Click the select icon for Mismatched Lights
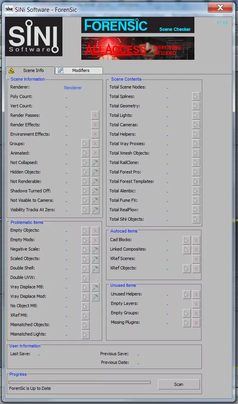 click(85, 335)
